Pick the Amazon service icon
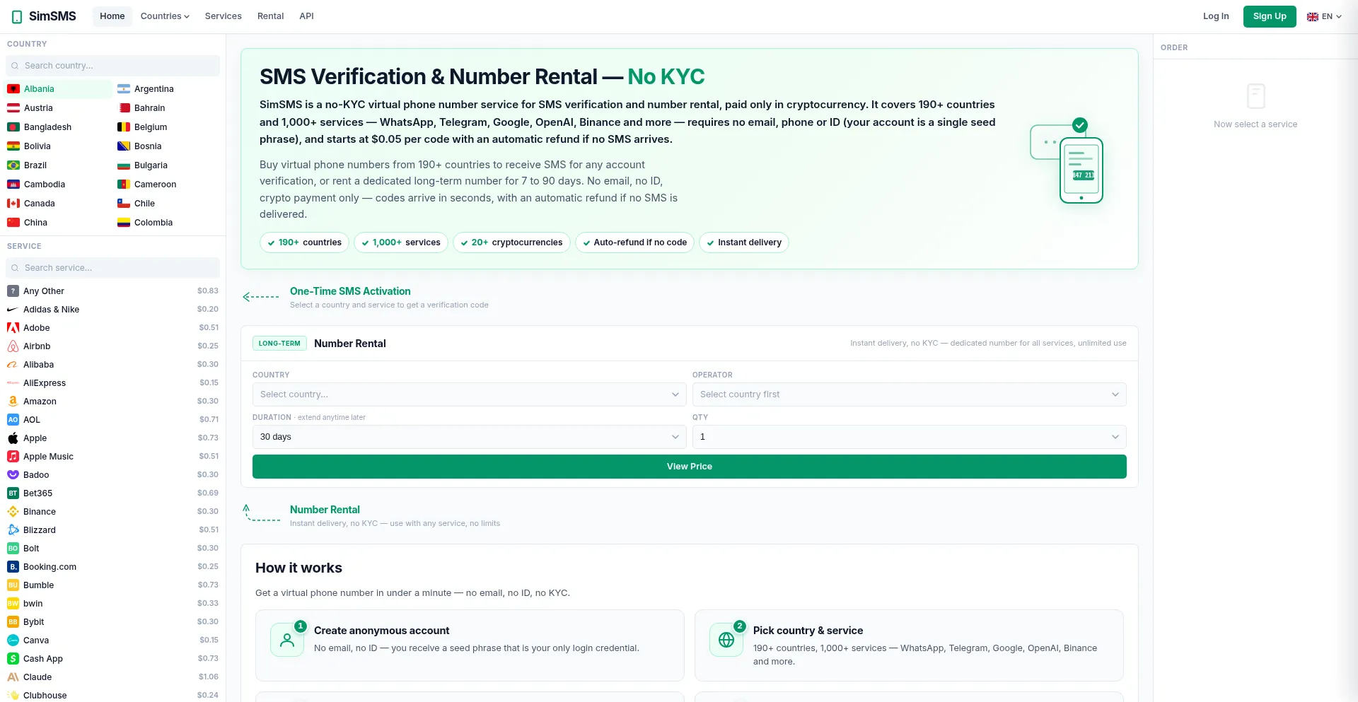This screenshot has height=702, width=1358. click(13, 402)
